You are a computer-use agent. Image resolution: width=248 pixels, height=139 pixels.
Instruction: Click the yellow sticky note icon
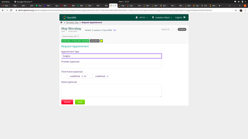click(x=101, y=41)
